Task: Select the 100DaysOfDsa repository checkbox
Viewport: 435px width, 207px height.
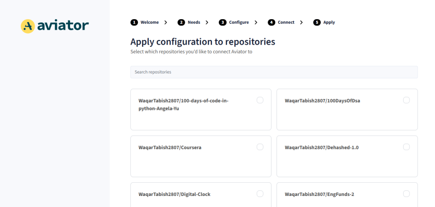Action: pyautogui.click(x=407, y=100)
